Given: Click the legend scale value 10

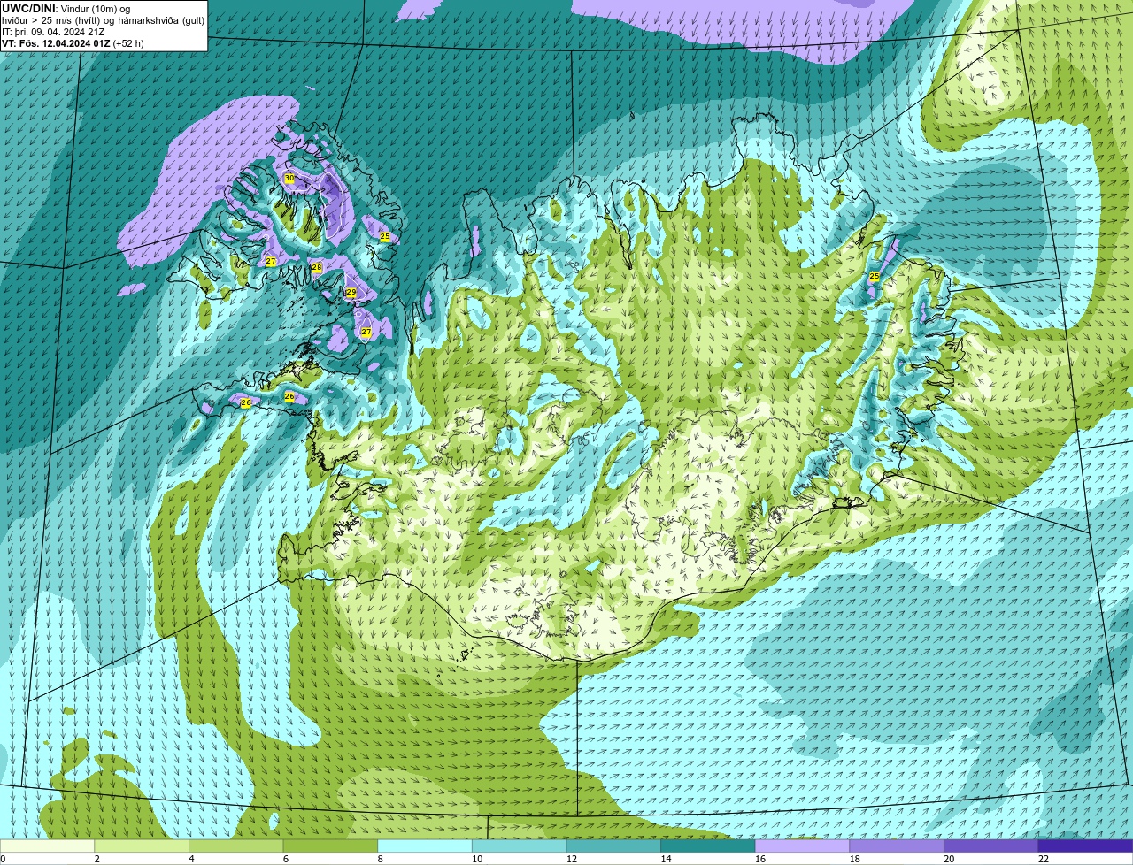Looking at the screenshot, I should tap(477, 859).
